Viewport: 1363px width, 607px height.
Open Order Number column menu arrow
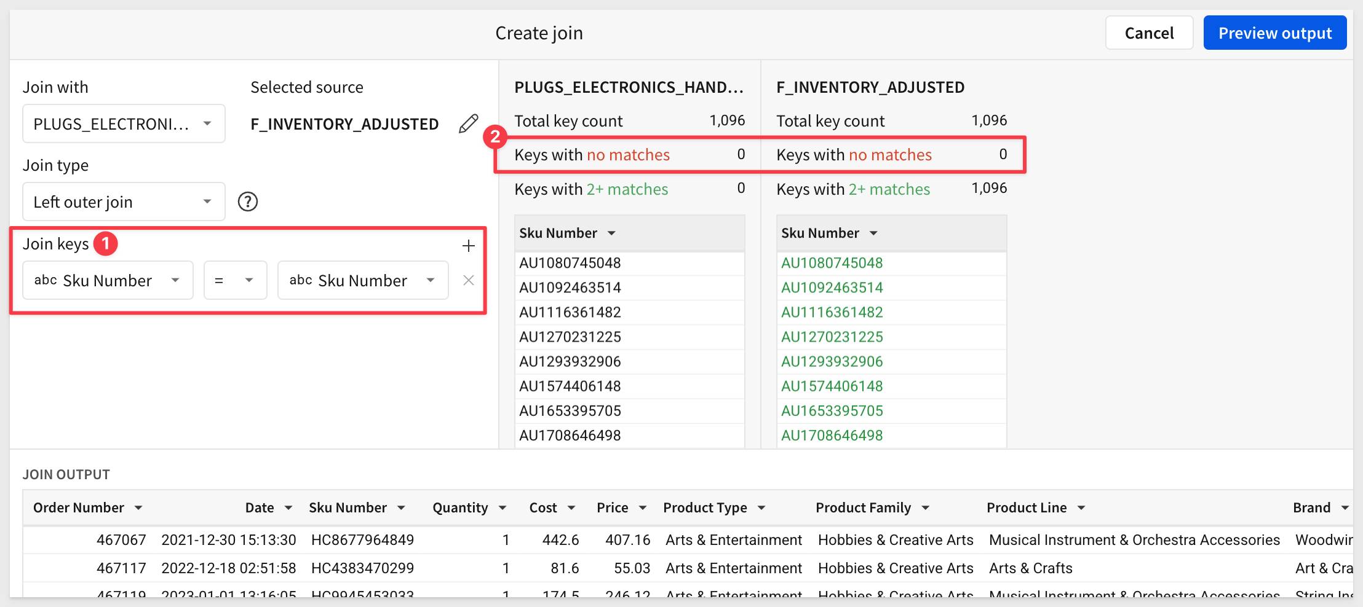pyautogui.click(x=138, y=508)
